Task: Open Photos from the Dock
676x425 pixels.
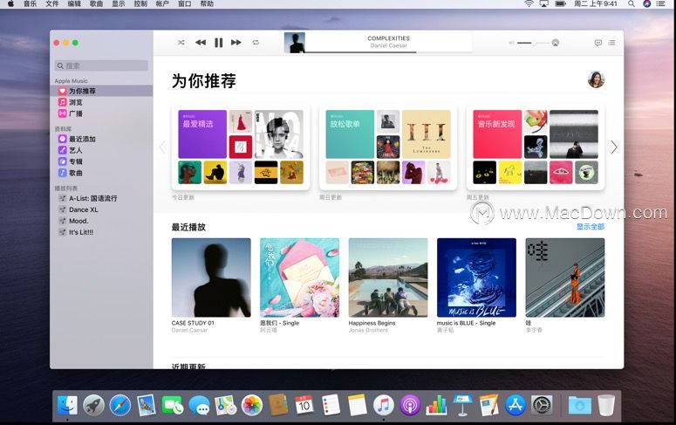Action: (x=252, y=406)
